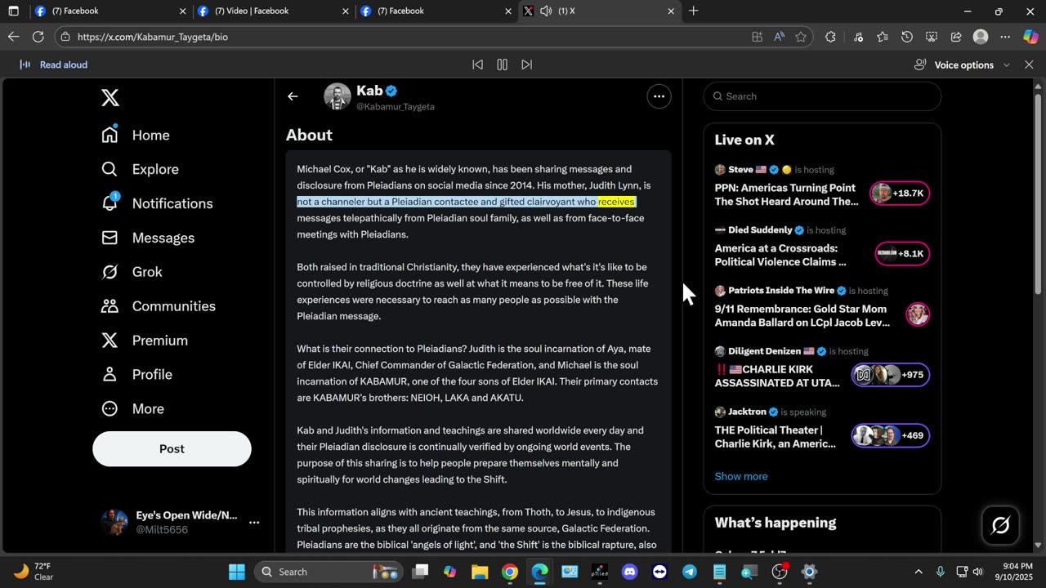Screen dimensions: 1046x588
Task: Open Diligent Denizen Charlie Kirk space
Action: click(x=822, y=368)
